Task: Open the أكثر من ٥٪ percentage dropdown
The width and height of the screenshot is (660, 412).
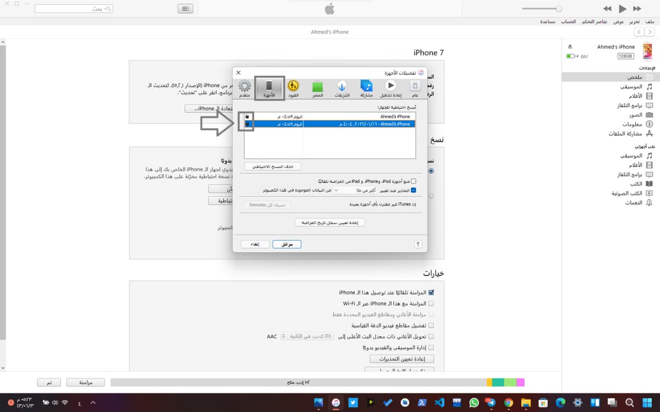Action: tap(355, 190)
